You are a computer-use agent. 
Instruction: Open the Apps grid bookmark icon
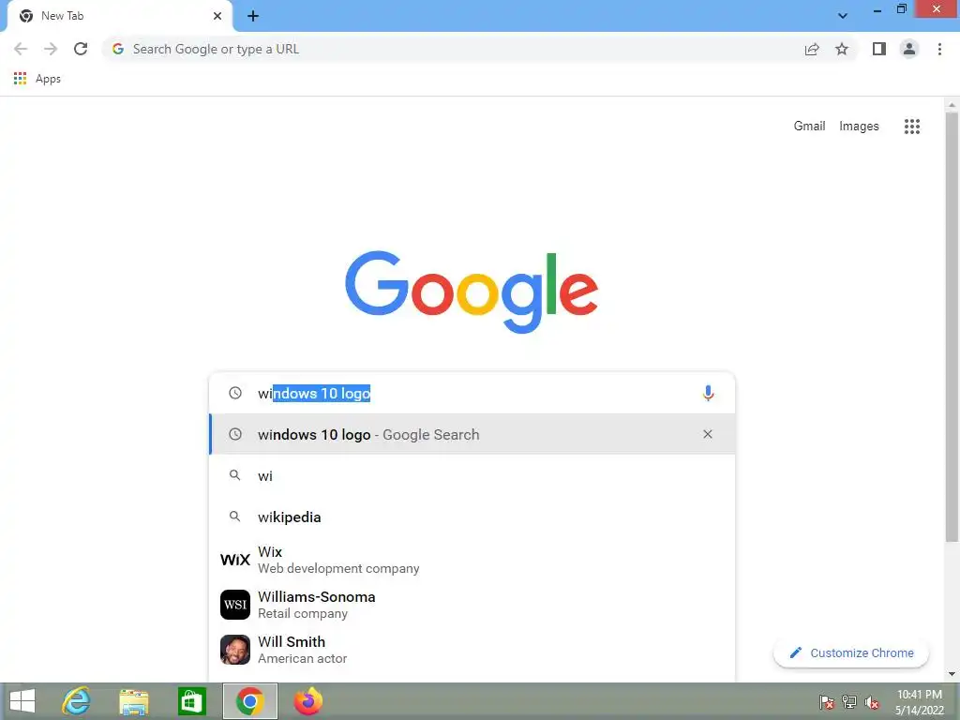(x=21, y=79)
